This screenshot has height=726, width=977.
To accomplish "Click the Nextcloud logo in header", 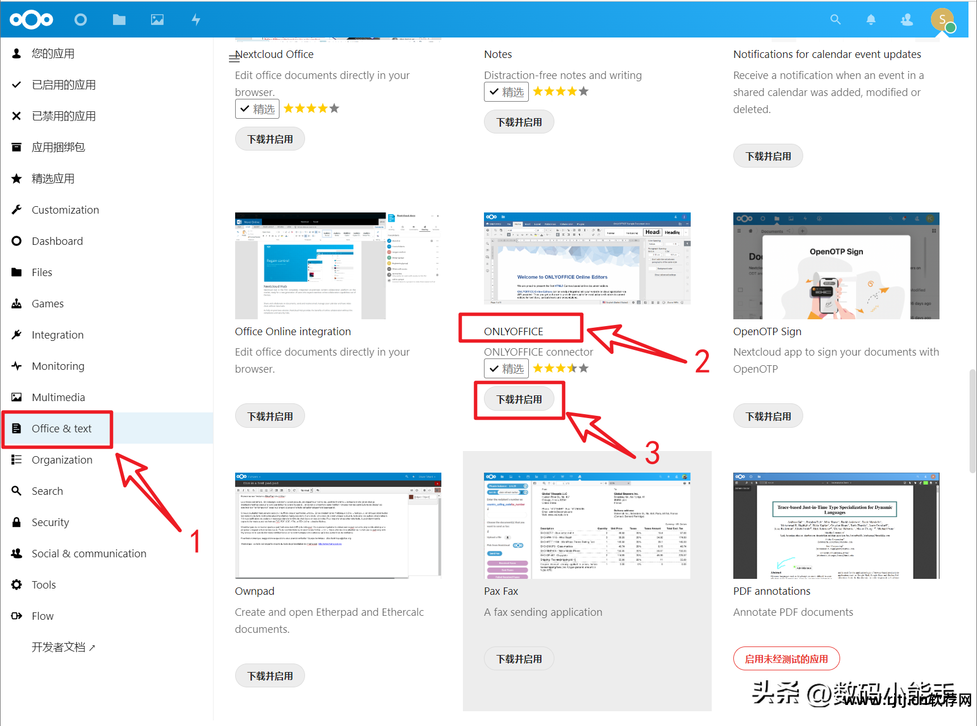I will [x=31, y=20].
